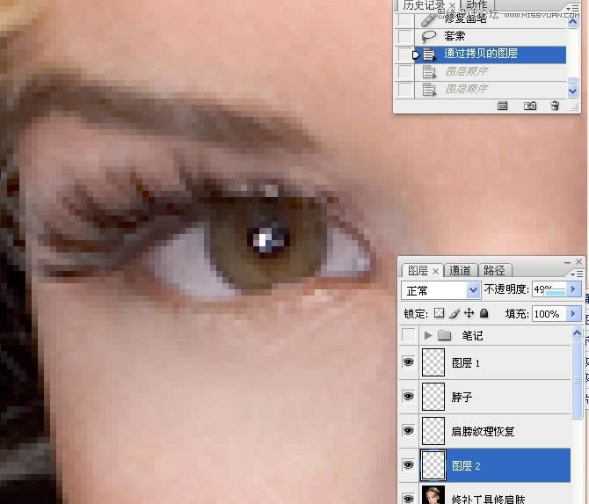Screen dimensions: 589x504
Task: Click the lock position move icon
Action: 469,313
